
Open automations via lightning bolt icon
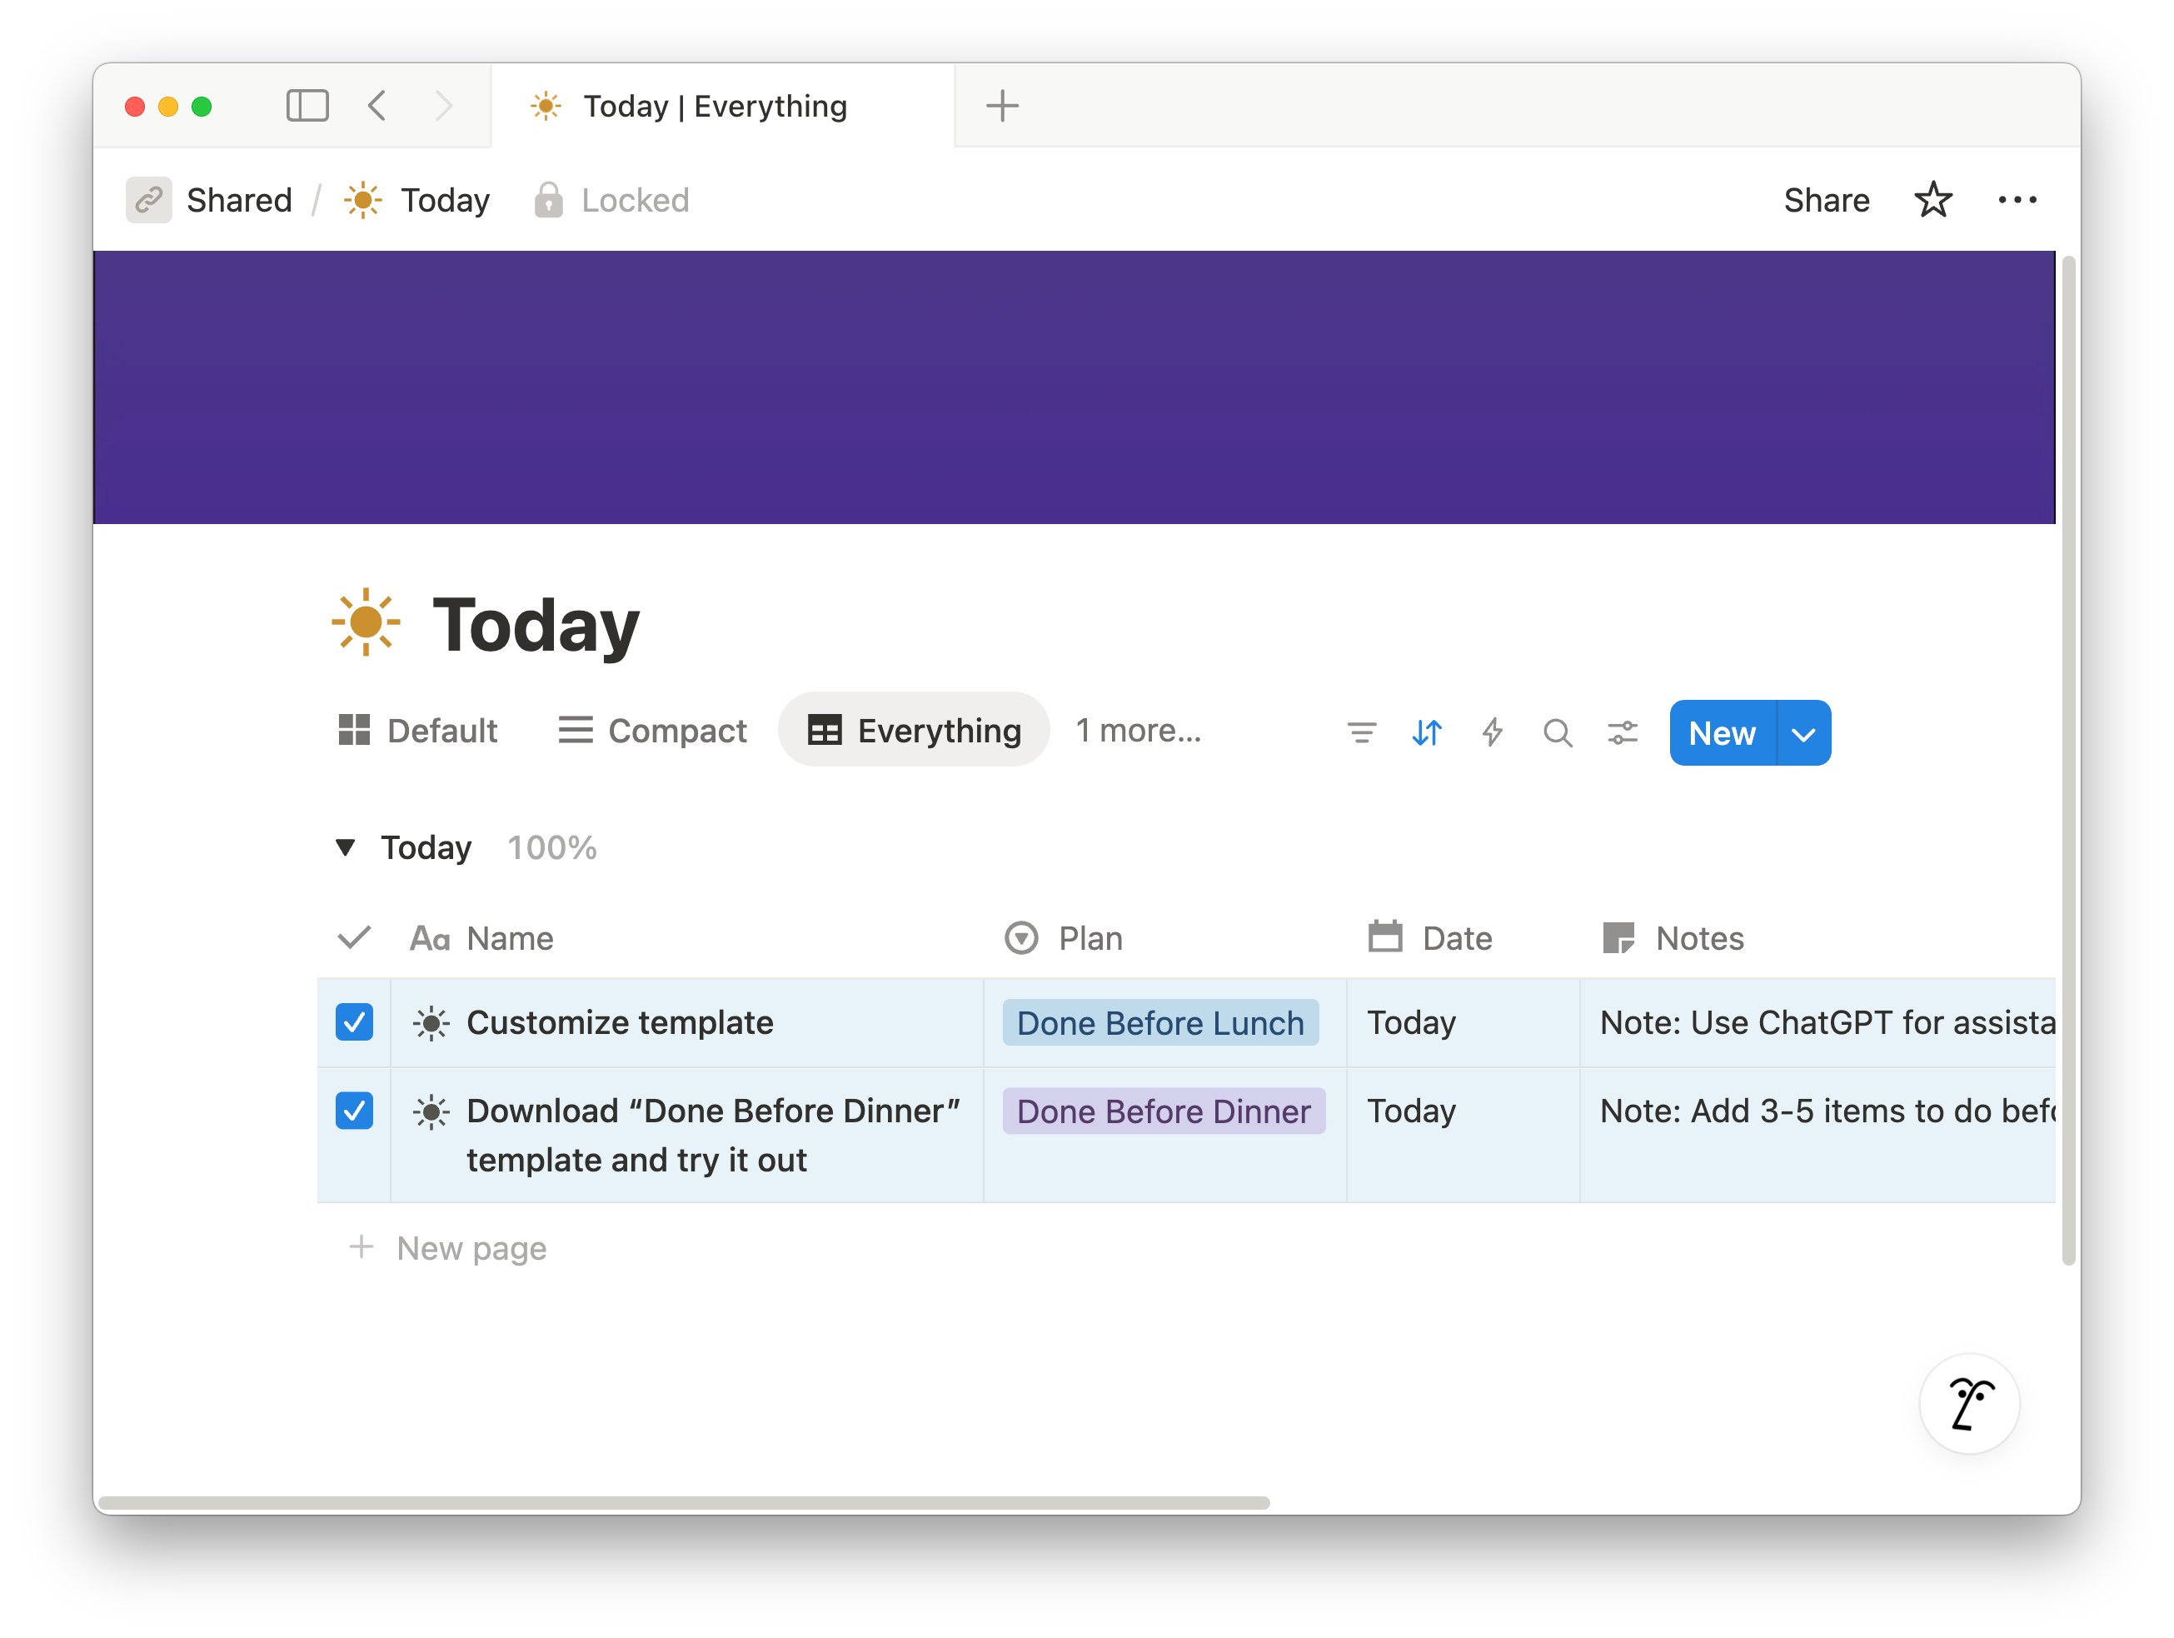(1492, 732)
